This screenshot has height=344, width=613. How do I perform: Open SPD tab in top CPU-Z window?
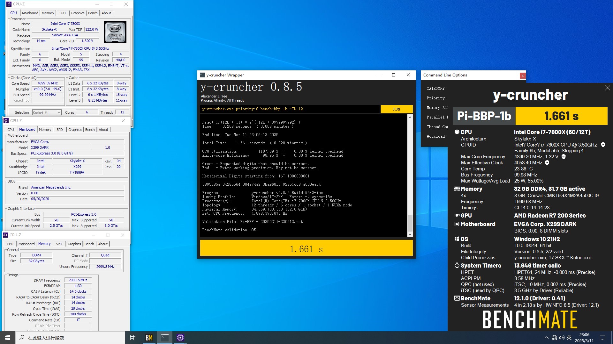tap(63, 13)
